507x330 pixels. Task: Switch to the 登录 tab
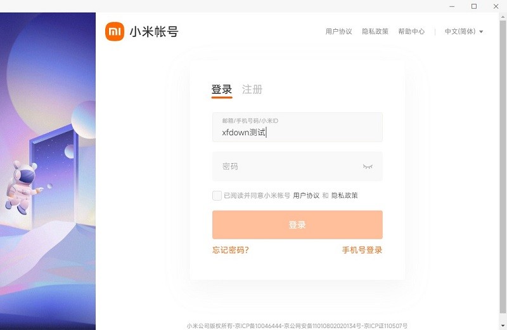tap(222, 89)
